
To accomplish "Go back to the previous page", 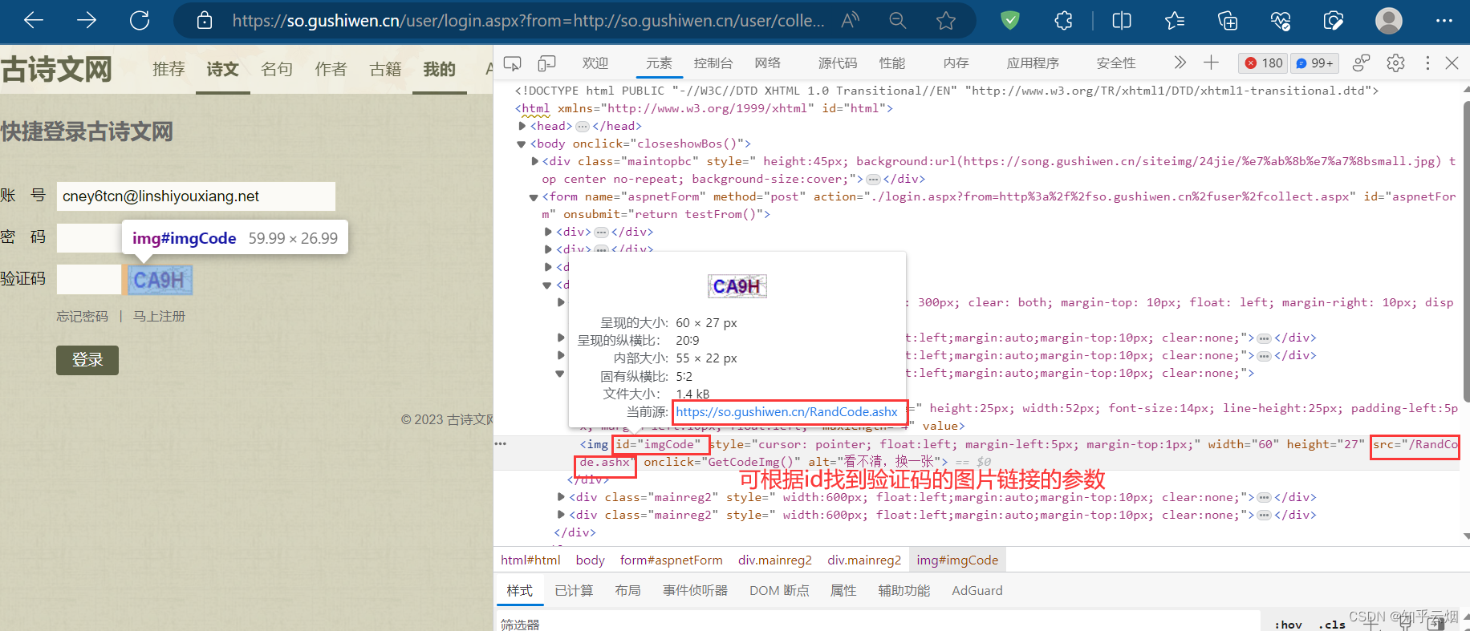I will click(34, 20).
